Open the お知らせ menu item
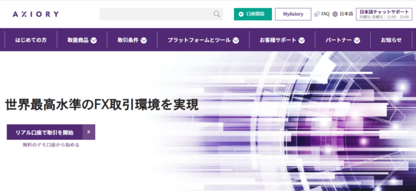This screenshot has width=416, height=191. coord(391,40)
